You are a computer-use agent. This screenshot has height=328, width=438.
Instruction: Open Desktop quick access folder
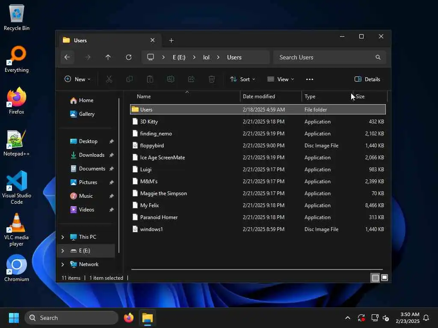point(88,141)
